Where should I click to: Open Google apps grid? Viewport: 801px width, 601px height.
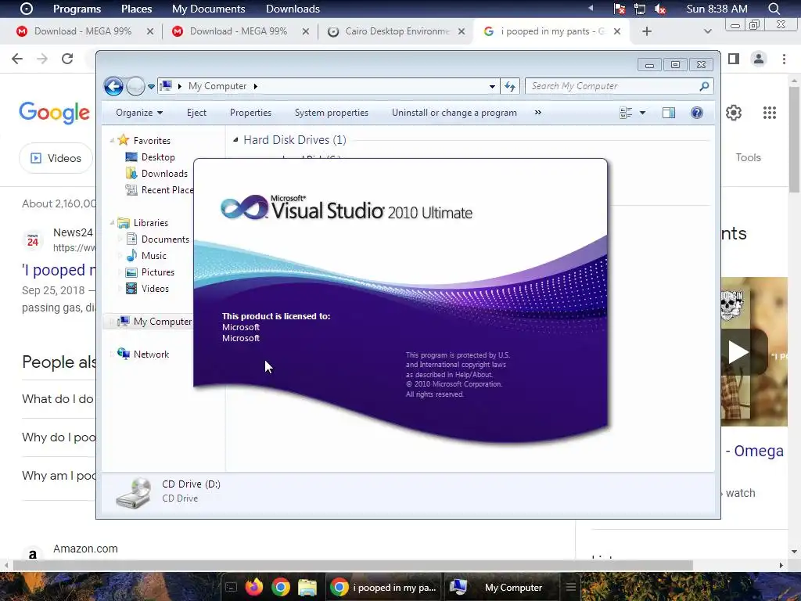click(x=770, y=113)
